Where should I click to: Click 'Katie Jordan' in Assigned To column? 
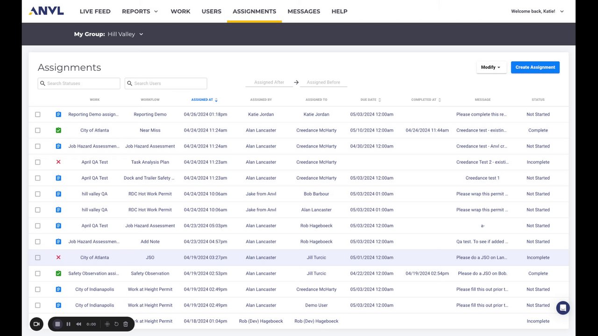tap(316, 114)
